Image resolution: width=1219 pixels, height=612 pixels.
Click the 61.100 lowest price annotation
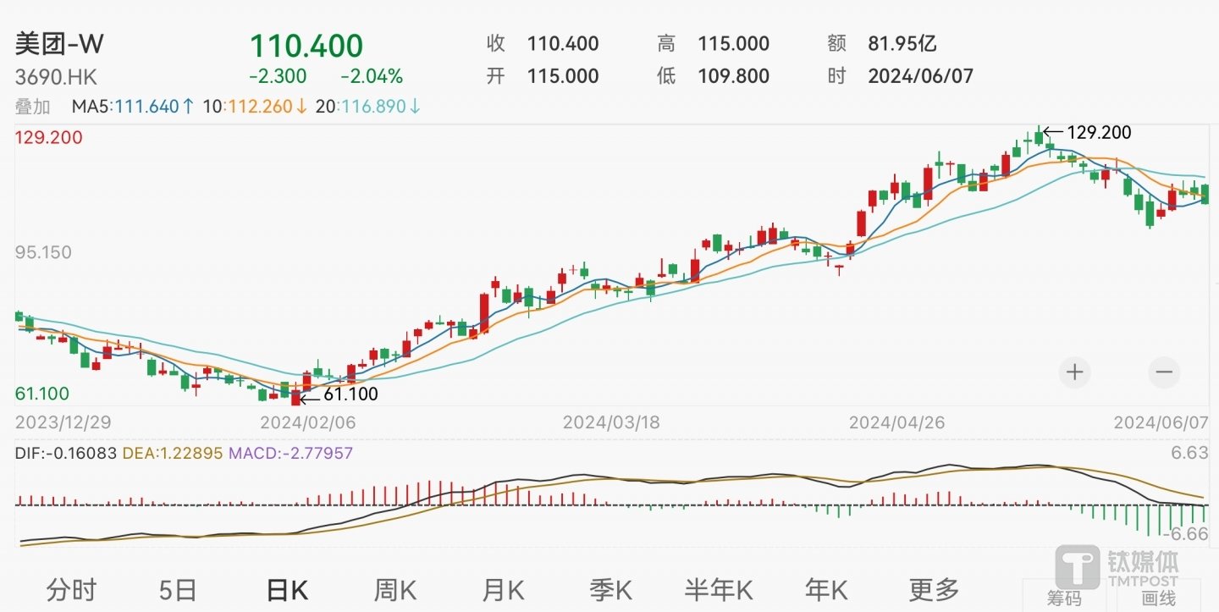point(350,394)
